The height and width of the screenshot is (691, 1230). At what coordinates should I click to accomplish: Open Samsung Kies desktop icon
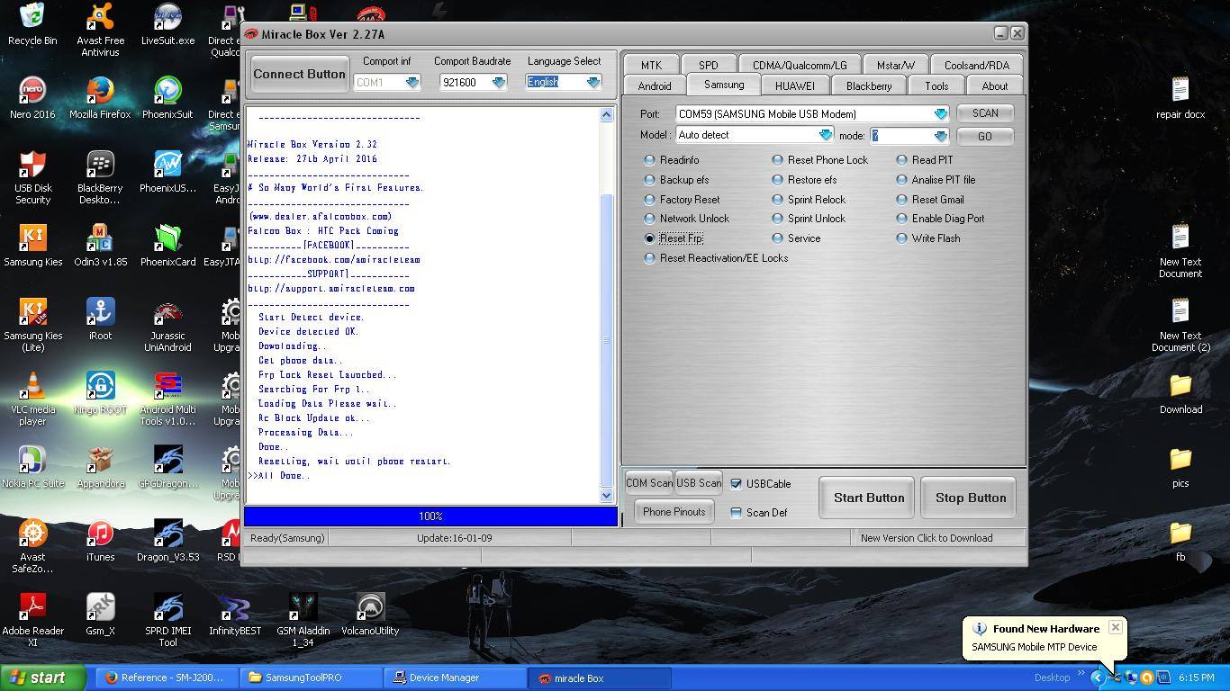point(32,246)
